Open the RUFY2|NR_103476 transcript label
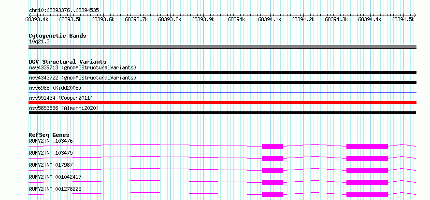This screenshot has height=200, width=430. (51, 141)
